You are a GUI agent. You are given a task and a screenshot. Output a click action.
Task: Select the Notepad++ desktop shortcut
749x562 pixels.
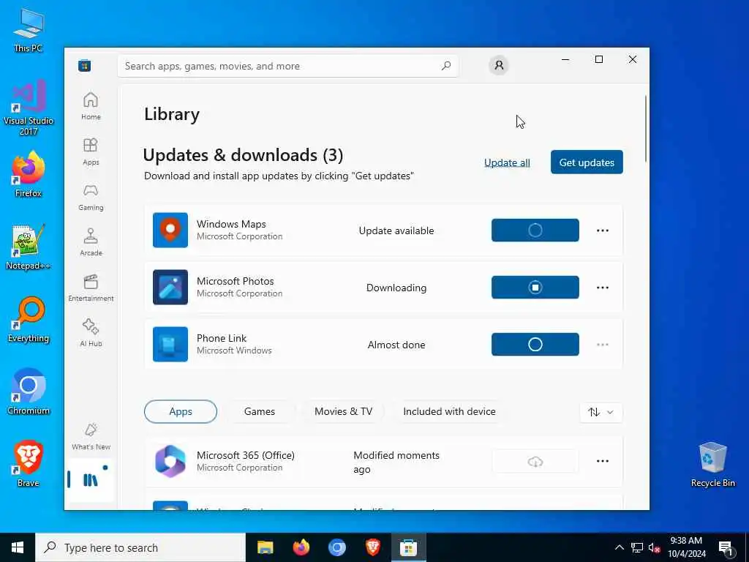pos(29,247)
